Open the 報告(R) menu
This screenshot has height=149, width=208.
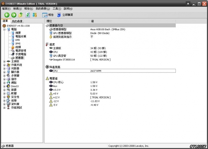coord(29,9)
